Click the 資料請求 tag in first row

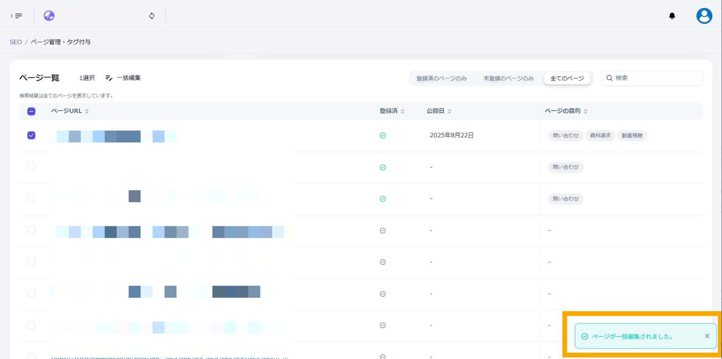600,135
